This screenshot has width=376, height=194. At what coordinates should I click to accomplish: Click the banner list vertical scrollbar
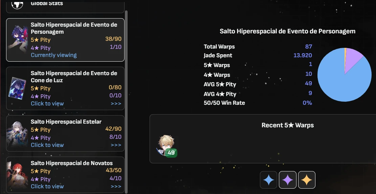click(x=126, y=102)
